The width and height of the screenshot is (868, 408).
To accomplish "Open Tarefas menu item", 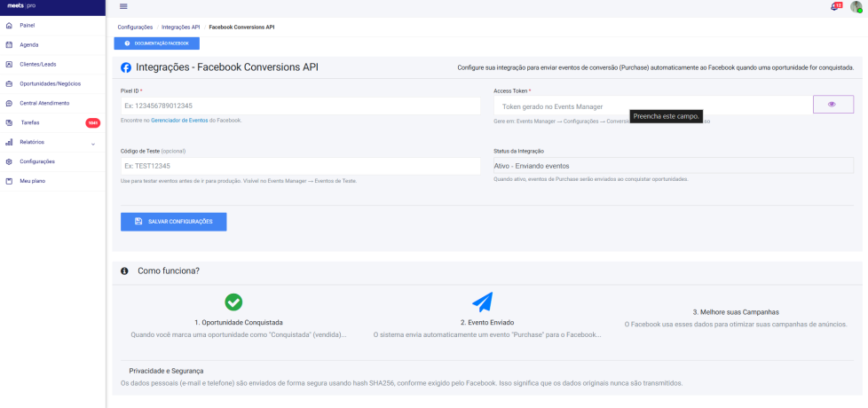I will pos(30,122).
